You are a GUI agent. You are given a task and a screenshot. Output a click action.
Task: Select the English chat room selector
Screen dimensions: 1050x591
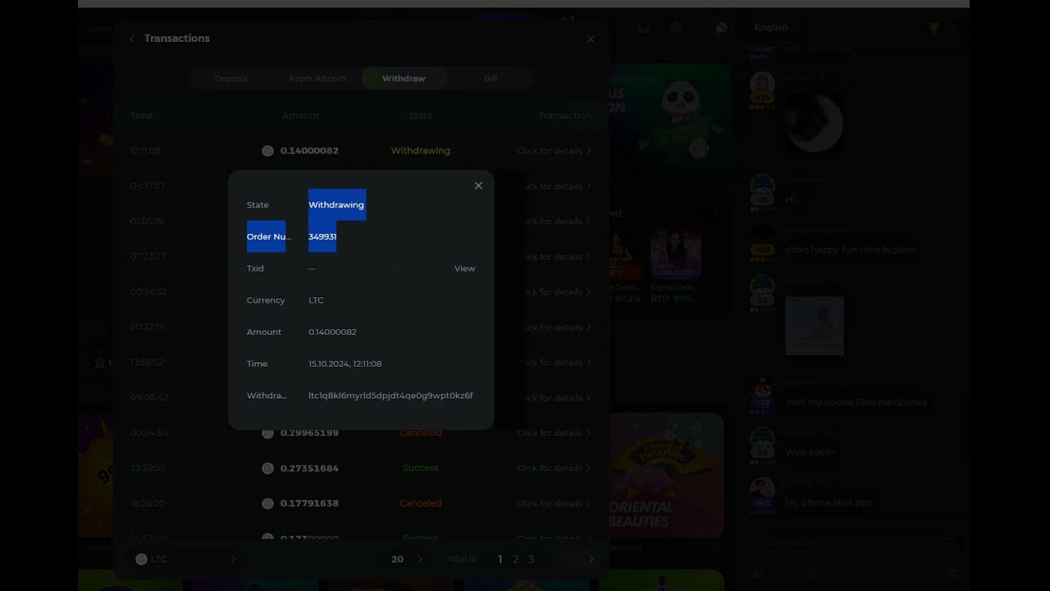(771, 27)
